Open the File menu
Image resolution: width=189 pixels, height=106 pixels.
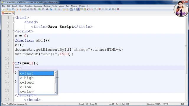coord(4,6)
